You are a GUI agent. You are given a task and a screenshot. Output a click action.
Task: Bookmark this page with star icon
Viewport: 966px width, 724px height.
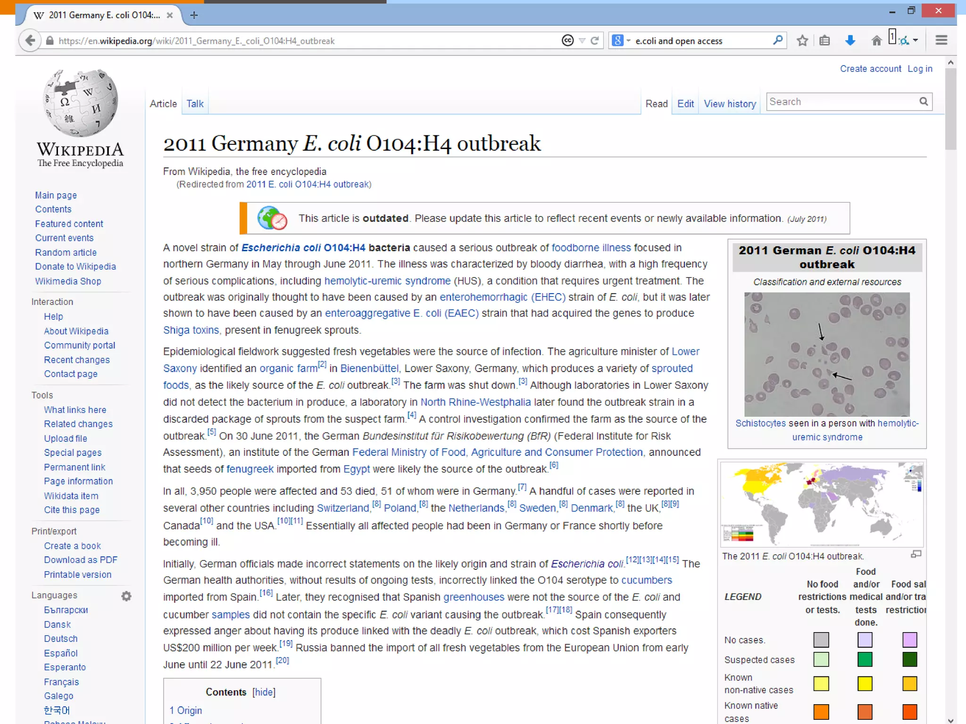coord(802,41)
